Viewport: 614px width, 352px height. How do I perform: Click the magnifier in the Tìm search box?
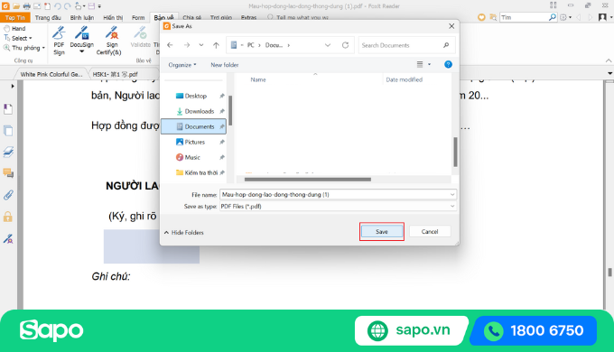pyautogui.click(x=552, y=17)
